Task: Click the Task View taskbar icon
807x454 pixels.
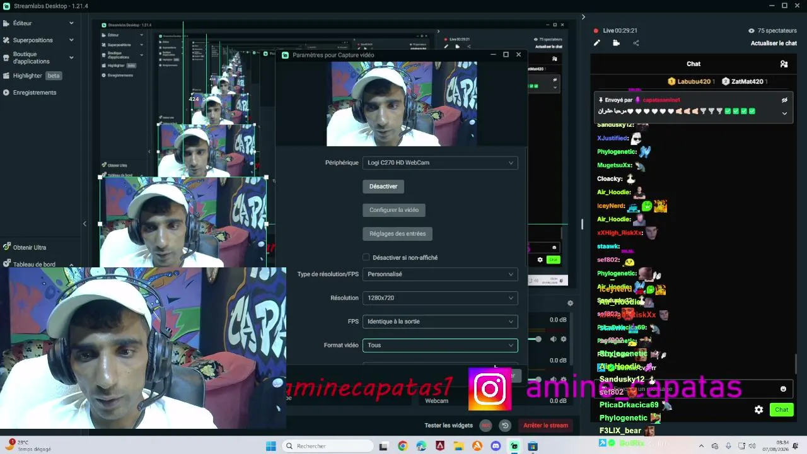Action: click(x=383, y=446)
